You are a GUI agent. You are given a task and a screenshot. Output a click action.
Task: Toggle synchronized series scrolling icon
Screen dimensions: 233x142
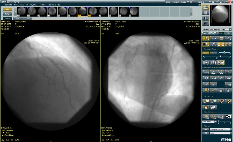coord(221,44)
